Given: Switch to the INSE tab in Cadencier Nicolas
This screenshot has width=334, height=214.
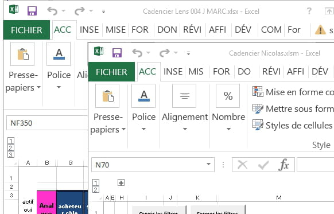Looking at the screenshot, I should (x=173, y=72).
